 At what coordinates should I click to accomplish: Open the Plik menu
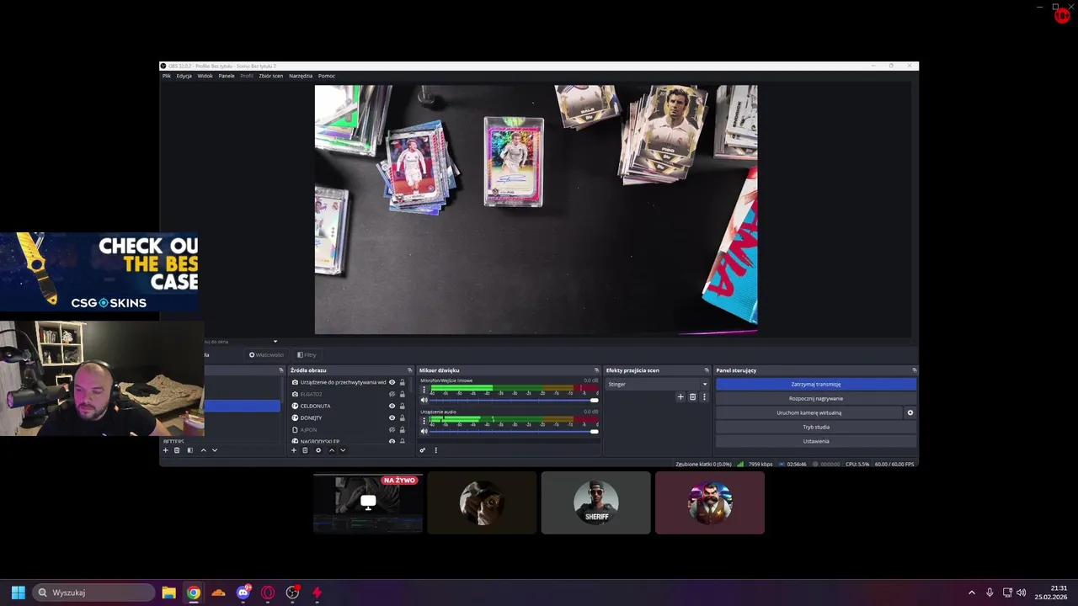(167, 76)
